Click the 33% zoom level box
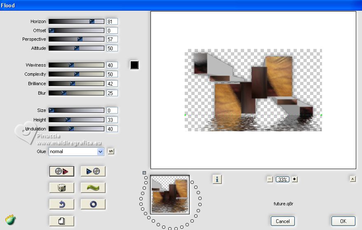 click(282, 179)
